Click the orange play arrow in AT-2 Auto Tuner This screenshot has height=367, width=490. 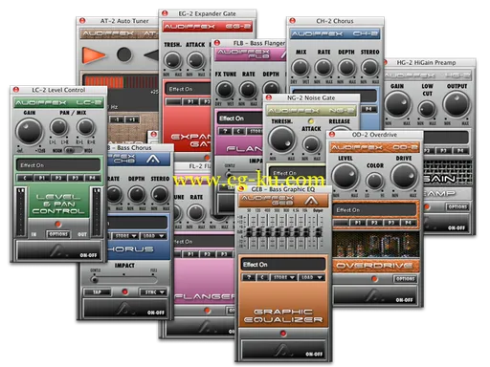tap(94, 54)
